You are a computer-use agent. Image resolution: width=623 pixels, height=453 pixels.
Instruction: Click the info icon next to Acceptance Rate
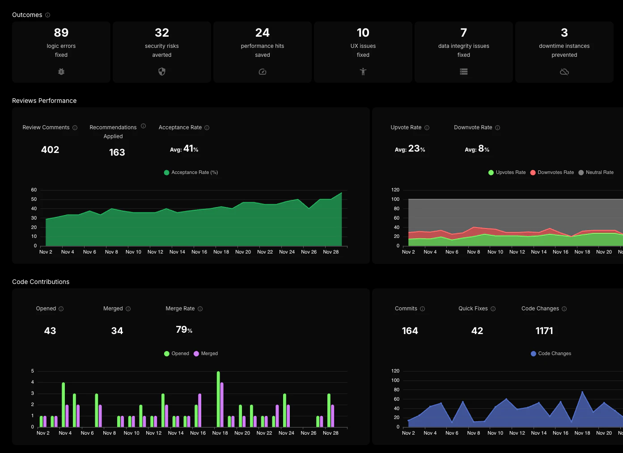207,127
